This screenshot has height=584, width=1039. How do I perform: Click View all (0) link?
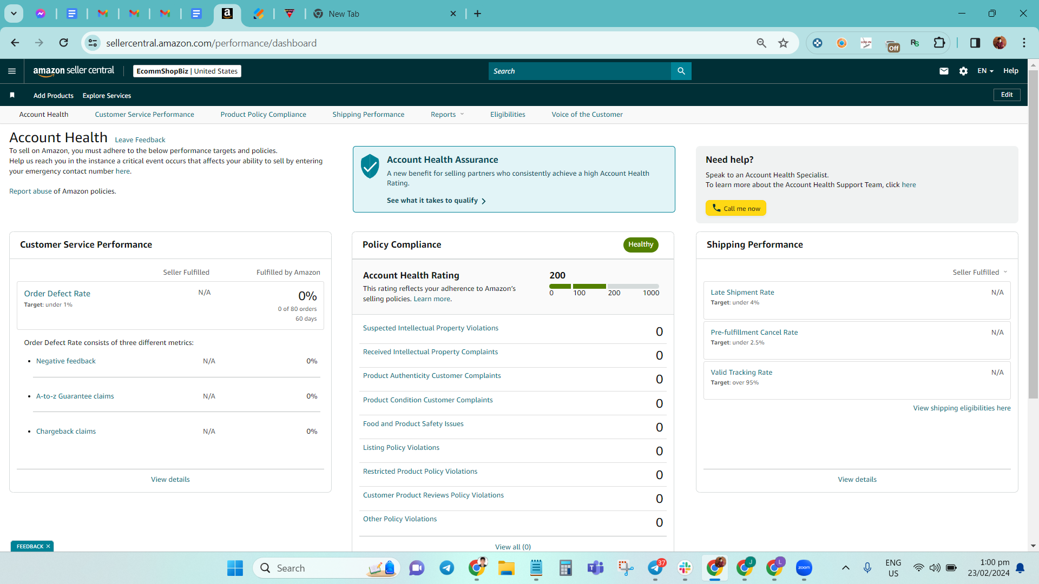pyautogui.click(x=513, y=547)
